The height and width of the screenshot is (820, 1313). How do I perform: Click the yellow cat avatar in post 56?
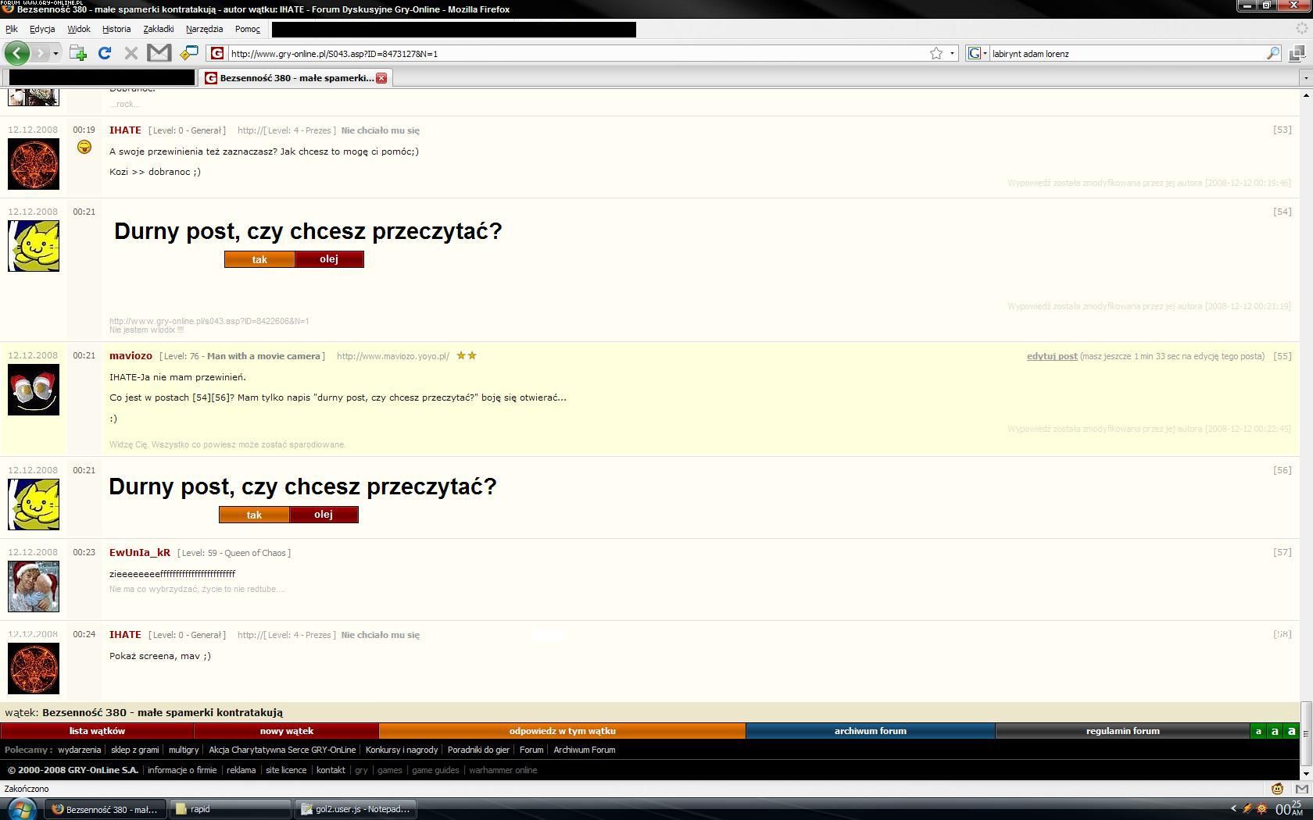pyautogui.click(x=34, y=504)
